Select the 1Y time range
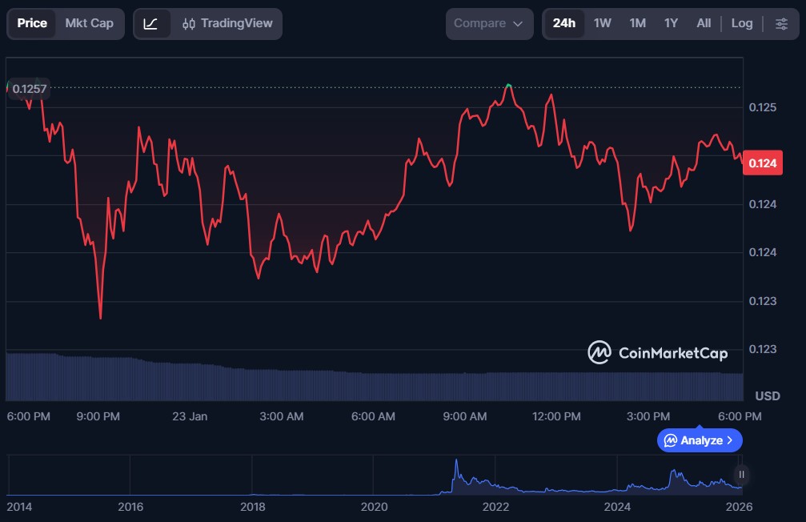806x522 pixels. (671, 23)
